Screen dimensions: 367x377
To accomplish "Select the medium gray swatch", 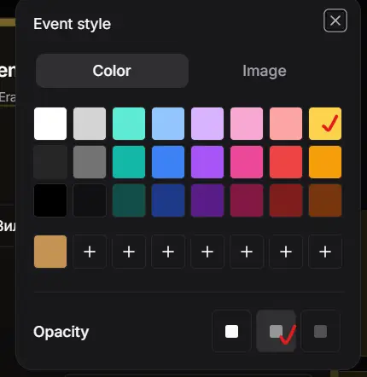I will pos(90,162).
